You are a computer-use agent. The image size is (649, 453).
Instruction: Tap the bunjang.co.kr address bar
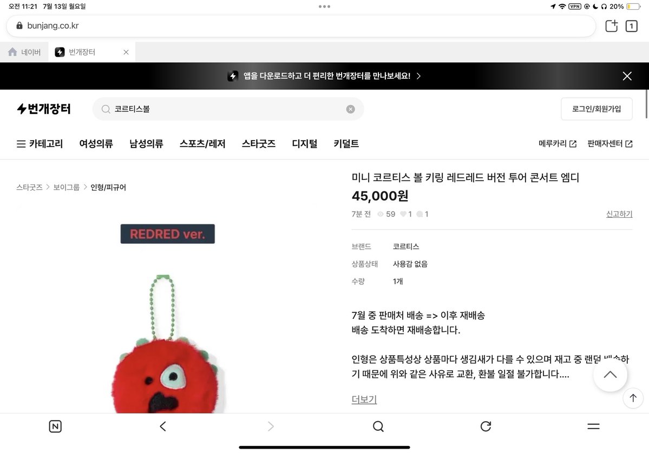point(301,25)
